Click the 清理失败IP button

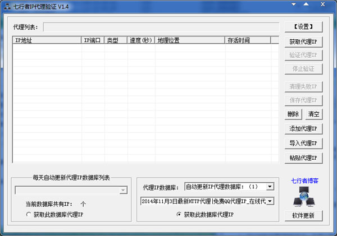(303, 87)
